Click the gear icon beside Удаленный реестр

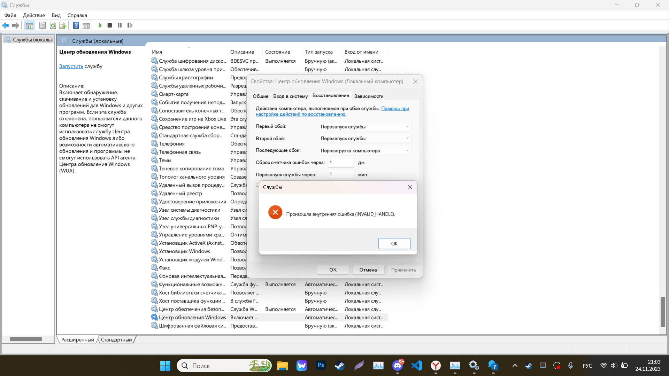coord(154,193)
